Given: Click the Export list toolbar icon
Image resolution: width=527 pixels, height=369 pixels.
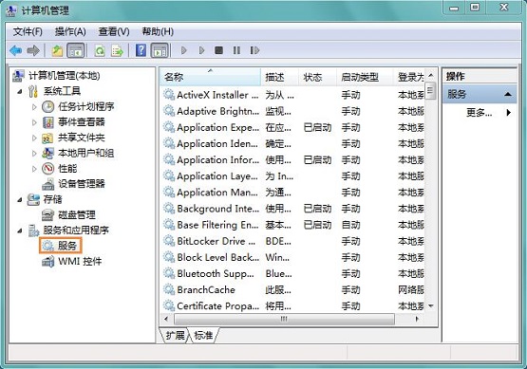Looking at the screenshot, I should point(118,50).
